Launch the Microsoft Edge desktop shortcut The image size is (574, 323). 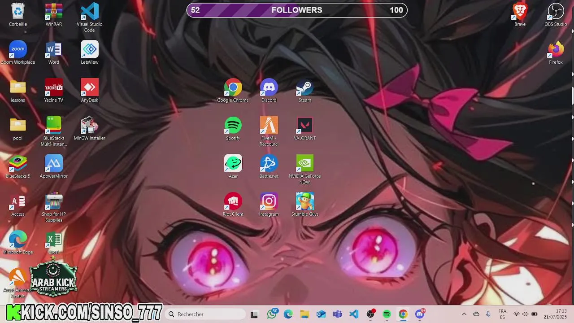18,243
